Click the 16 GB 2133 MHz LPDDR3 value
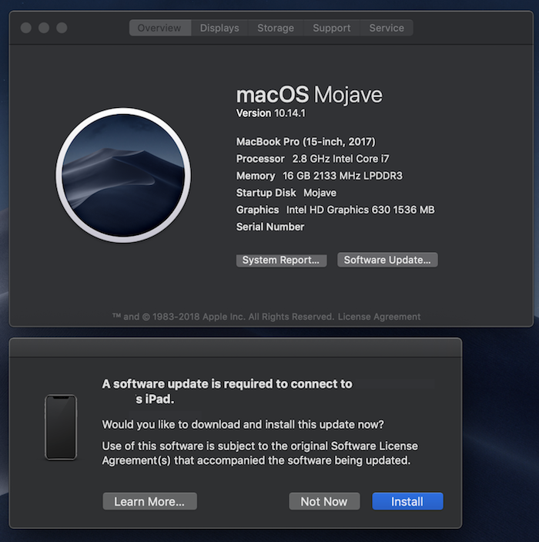The height and width of the screenshot is (542, 539). pos(343,176)
